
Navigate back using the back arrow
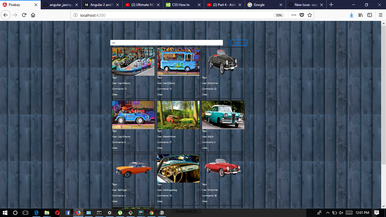[6, 15]
